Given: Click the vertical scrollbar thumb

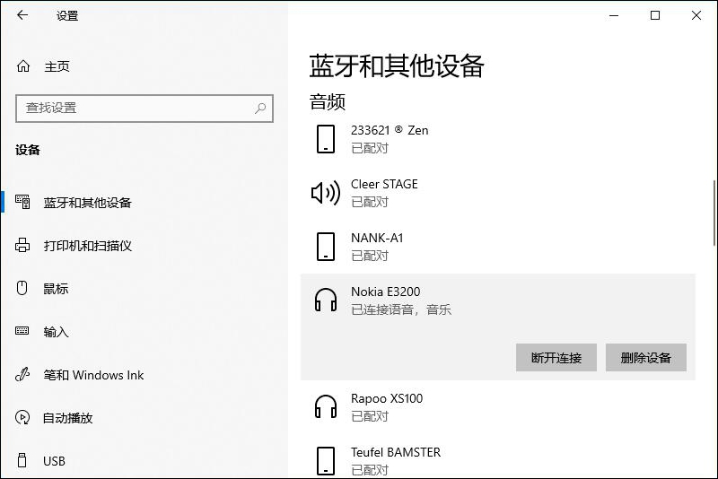Looking at the screenshot, I should 714,213.
